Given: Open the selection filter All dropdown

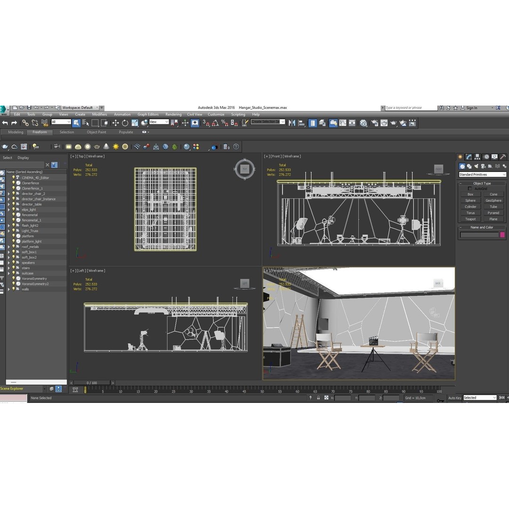Looking at the screenshot, I should (61, 122).
